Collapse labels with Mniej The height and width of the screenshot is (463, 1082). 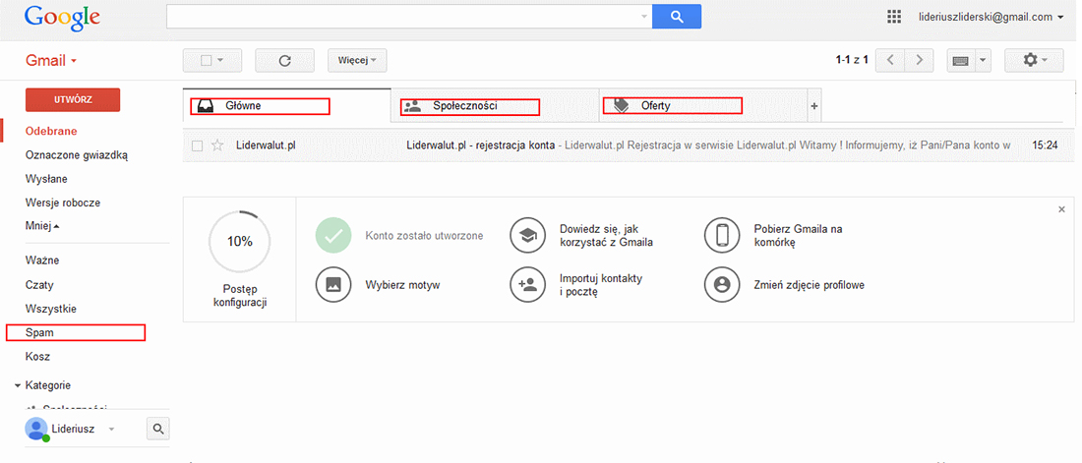coord(41,226)
